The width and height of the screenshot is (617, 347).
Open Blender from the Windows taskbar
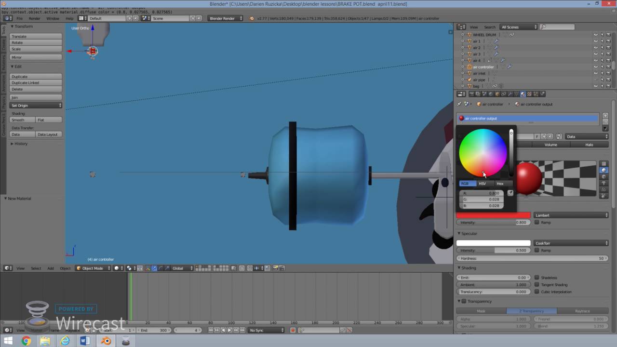pos(106,341)
